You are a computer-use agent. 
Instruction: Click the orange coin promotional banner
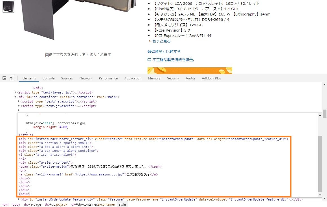click(x=190, y=71)
